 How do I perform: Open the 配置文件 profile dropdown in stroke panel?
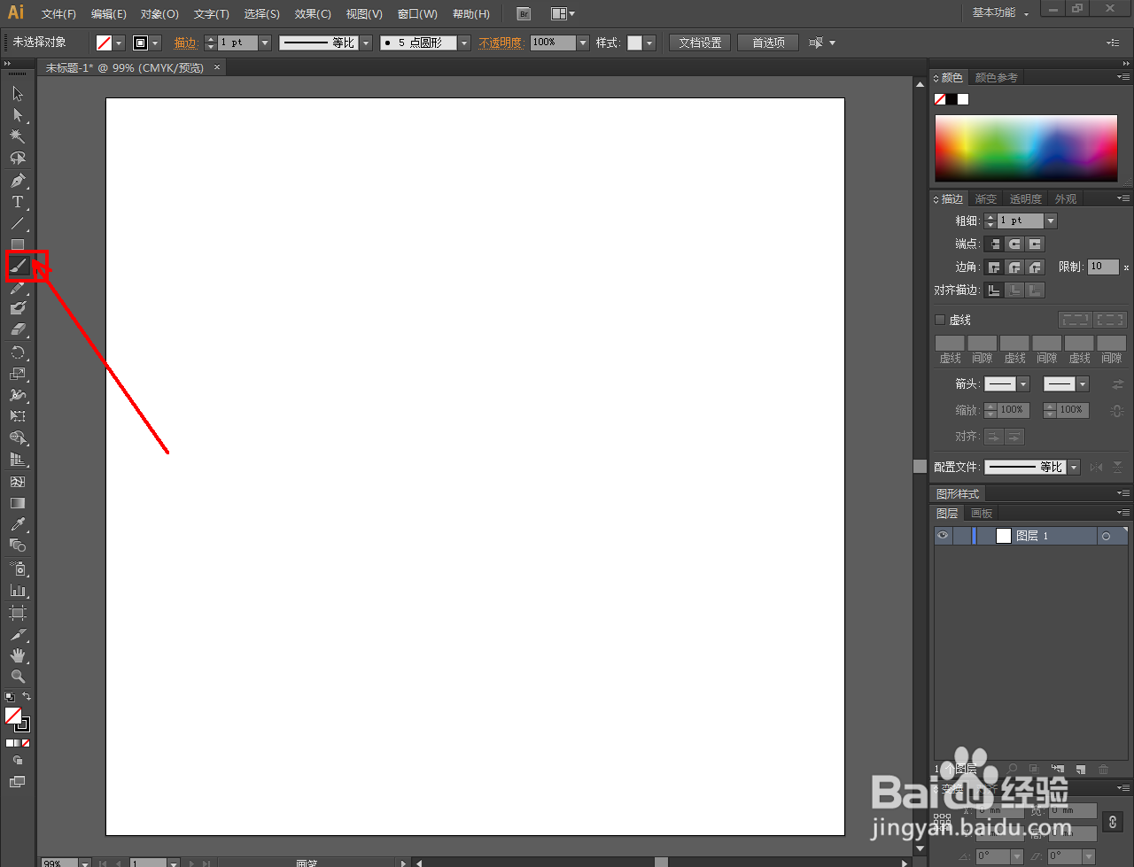tap(1074, 467)
